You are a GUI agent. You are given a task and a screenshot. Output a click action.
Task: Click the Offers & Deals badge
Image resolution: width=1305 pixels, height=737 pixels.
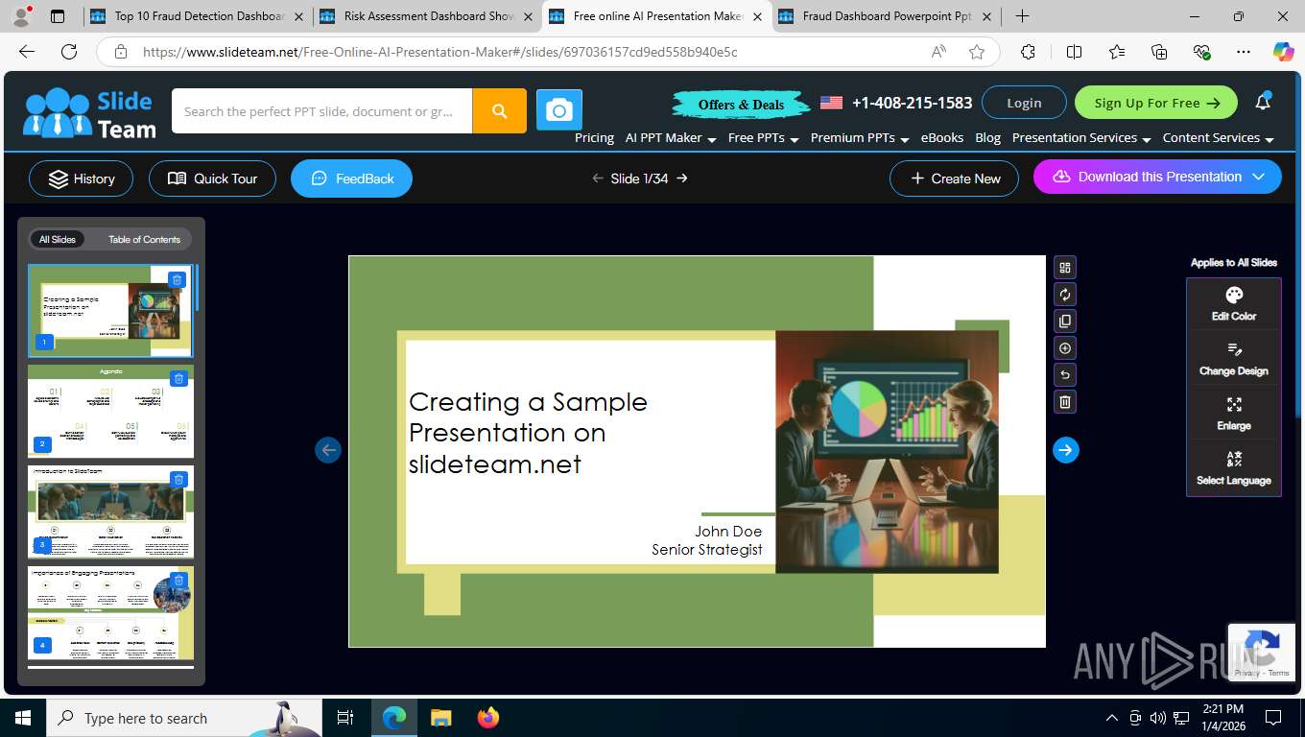pyautogui.click(x=741, y=104)
